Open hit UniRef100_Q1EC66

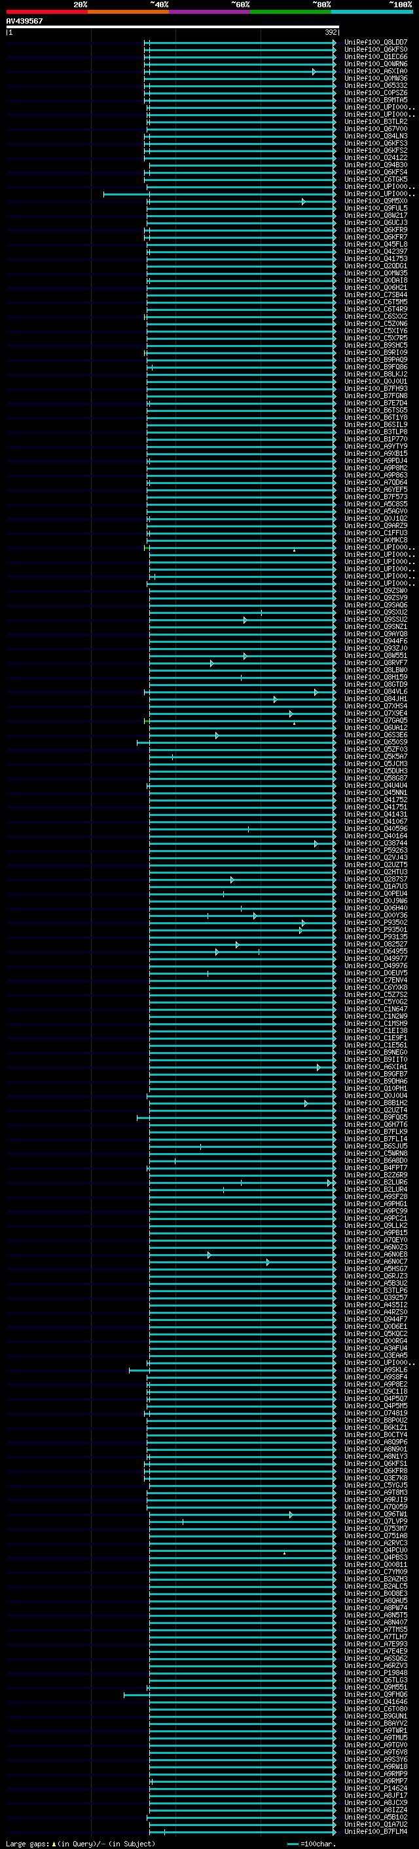click(376, 56)
